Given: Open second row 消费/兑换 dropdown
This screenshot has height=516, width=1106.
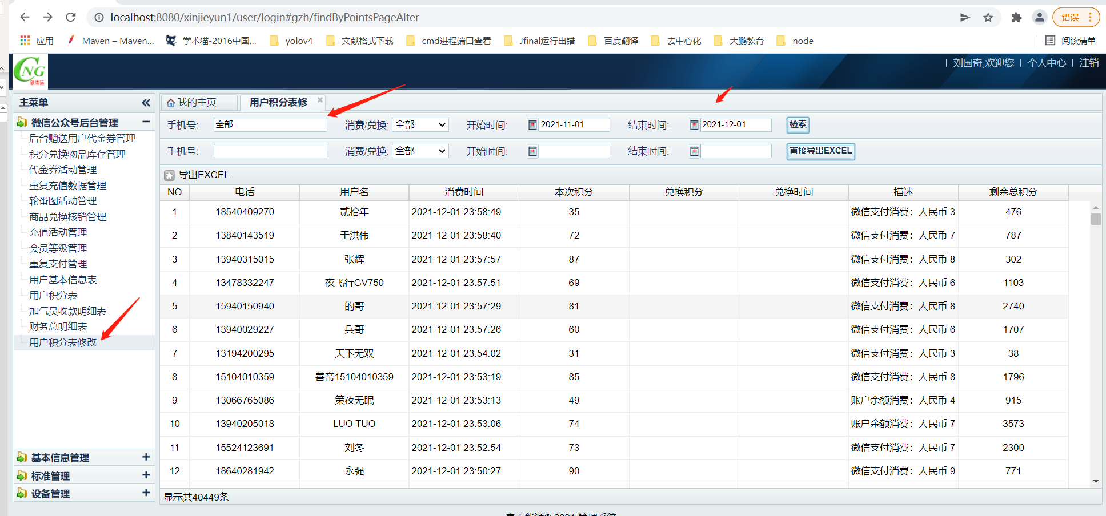Looking at the screenshot, I should (x=420, y=151).
